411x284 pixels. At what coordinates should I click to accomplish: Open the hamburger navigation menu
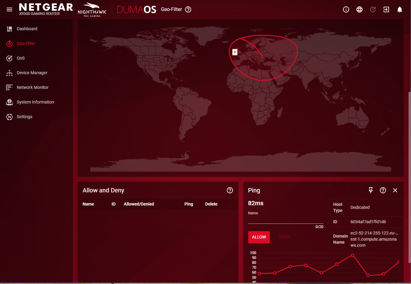tap(9, 9)
